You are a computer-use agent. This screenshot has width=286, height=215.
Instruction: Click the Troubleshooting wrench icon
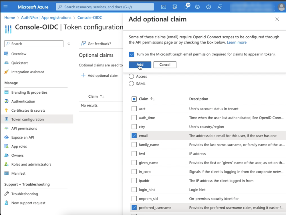[x=6, y=194]
